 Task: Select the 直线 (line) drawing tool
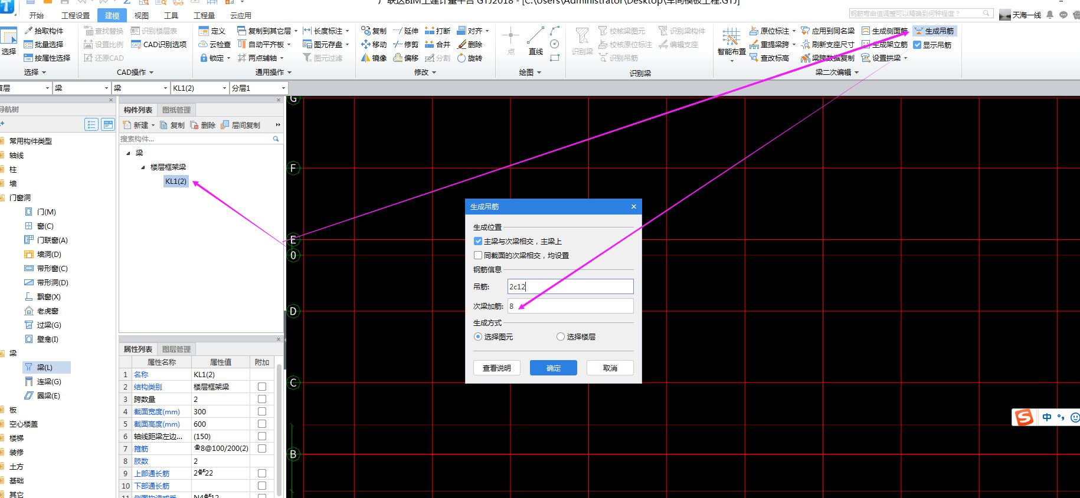536,41
